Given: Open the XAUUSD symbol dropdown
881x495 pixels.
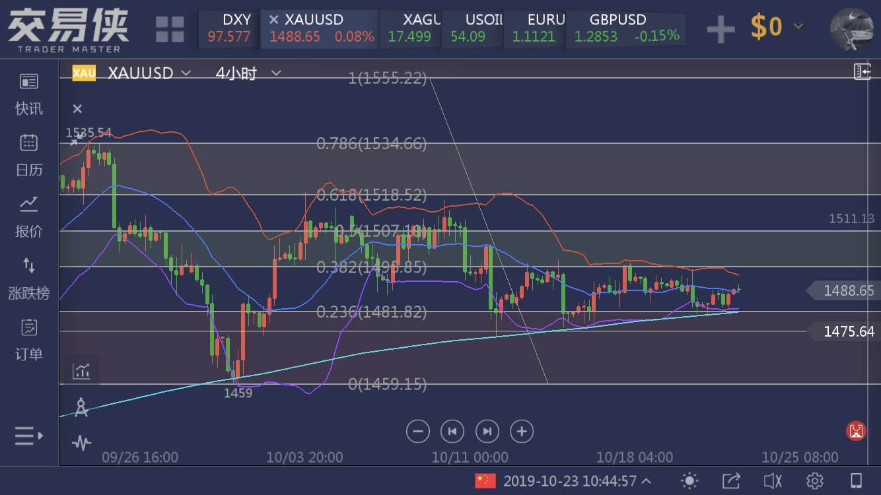Looking at the screenshot, I should [x=149, y=73].
